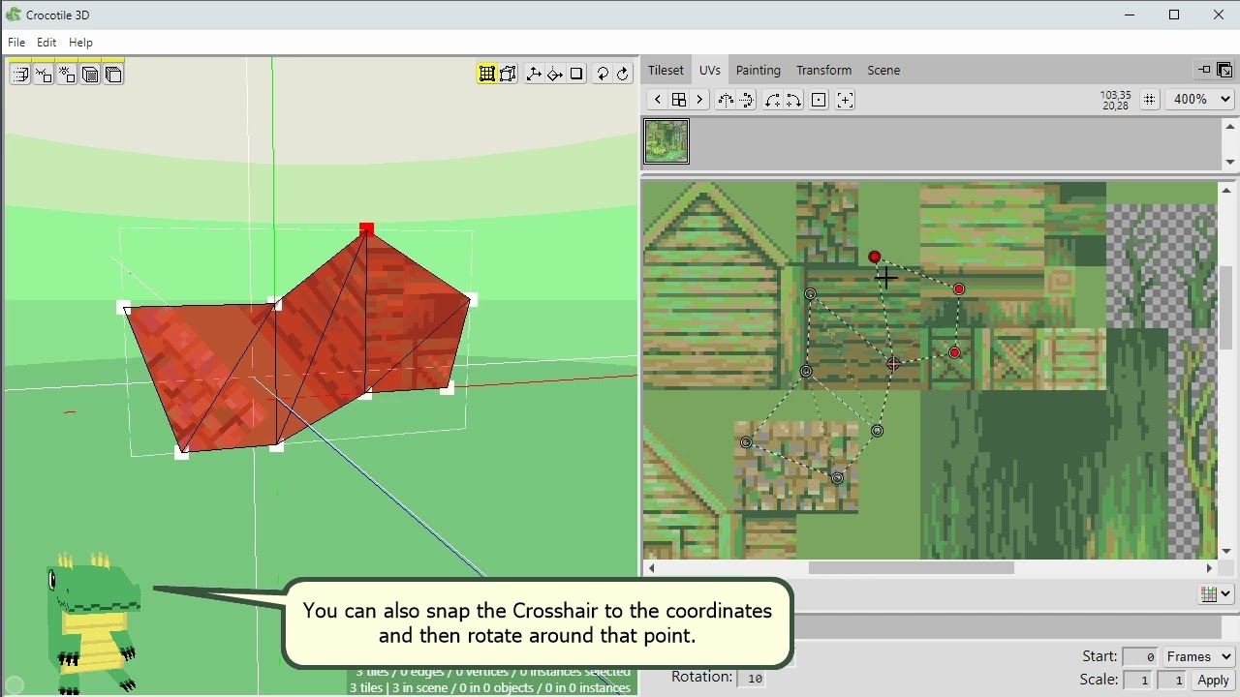Click the rotate UVs counterclockwise icon
The width and height of the screenshot is (1240, 697).
772,100
